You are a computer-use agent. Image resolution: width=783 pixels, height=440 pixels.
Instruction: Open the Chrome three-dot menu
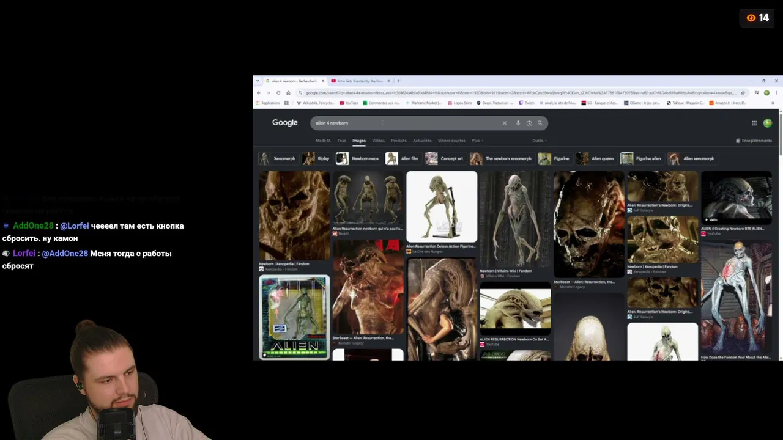[777, 93]
